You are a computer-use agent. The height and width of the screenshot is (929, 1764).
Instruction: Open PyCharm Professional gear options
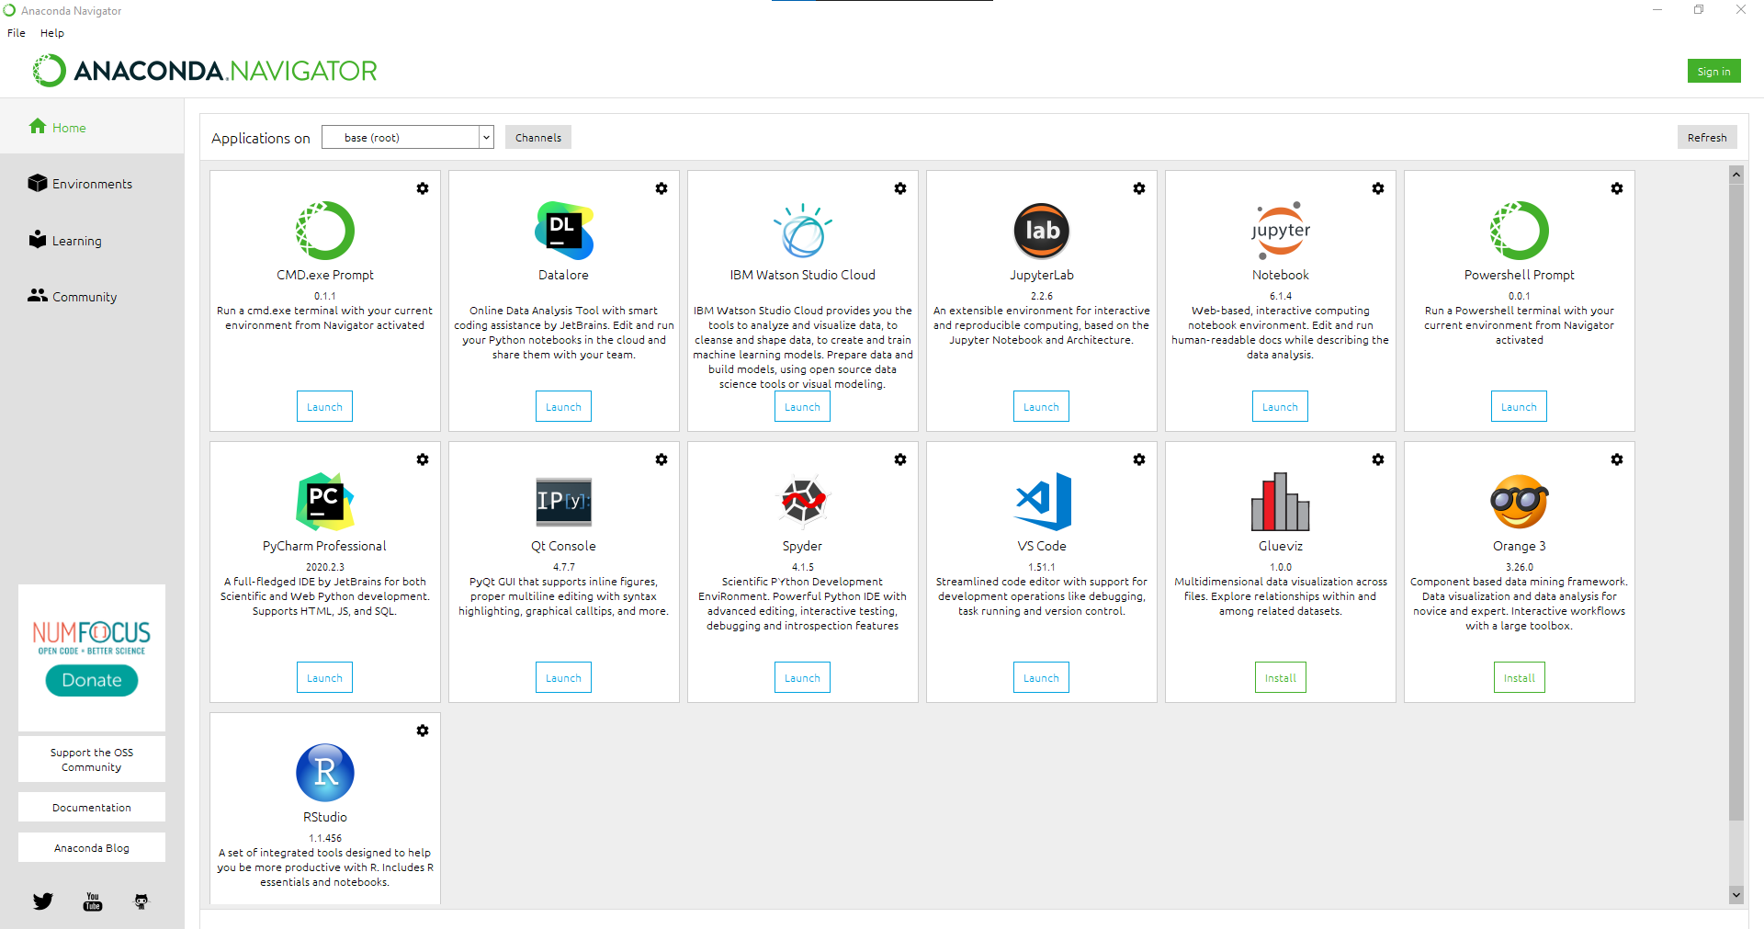(423, 459)
